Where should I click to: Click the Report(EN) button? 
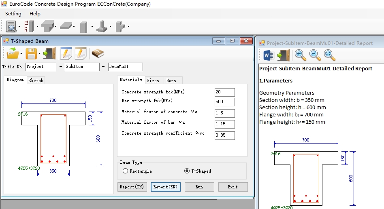coord(166,187)
